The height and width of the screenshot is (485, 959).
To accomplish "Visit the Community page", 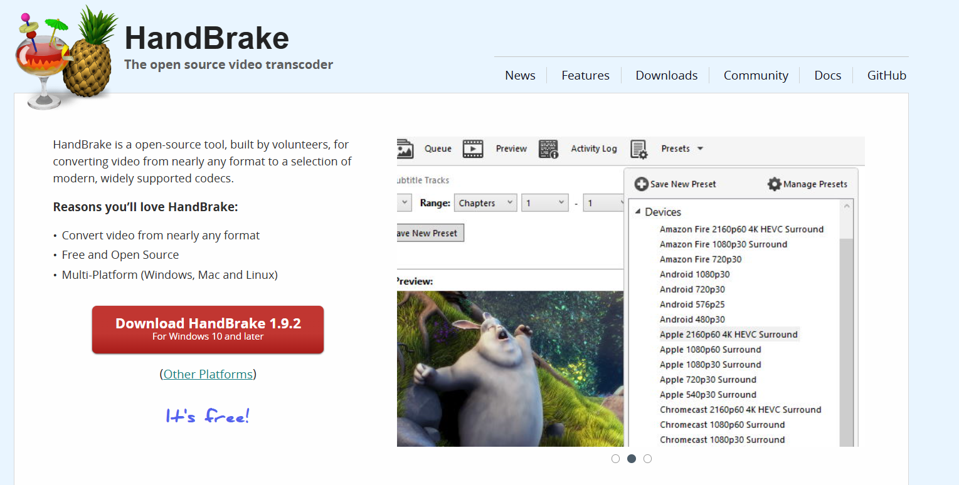I will [756, 75].
